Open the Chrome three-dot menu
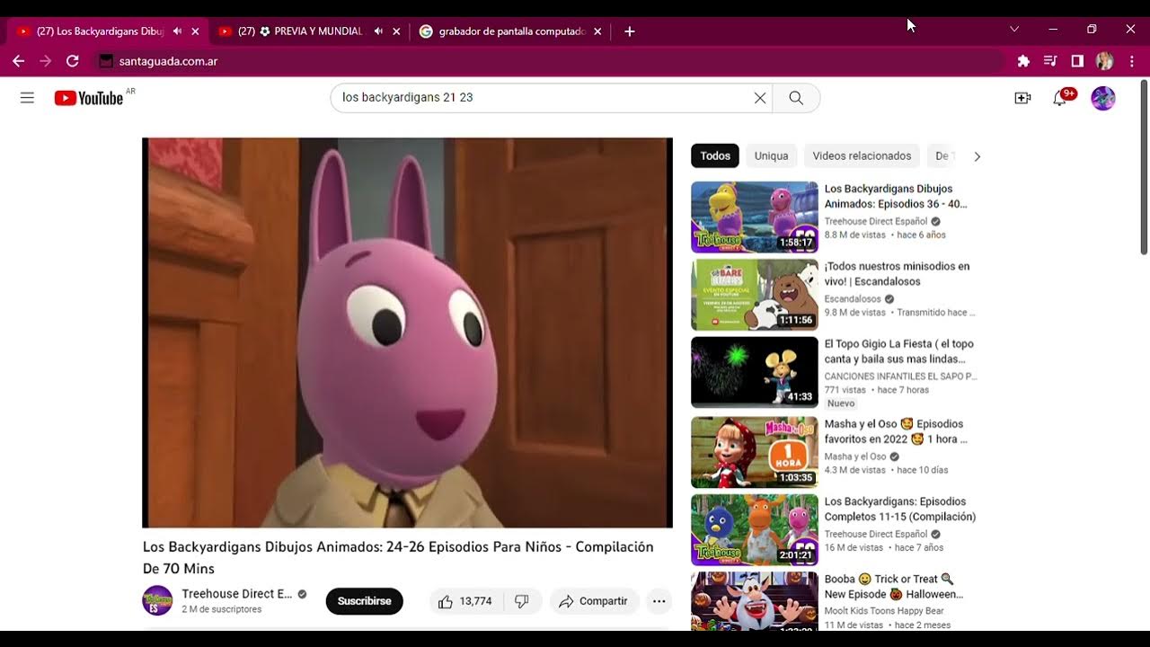The image size is (1150, 647). click(x=1132, y=61)
